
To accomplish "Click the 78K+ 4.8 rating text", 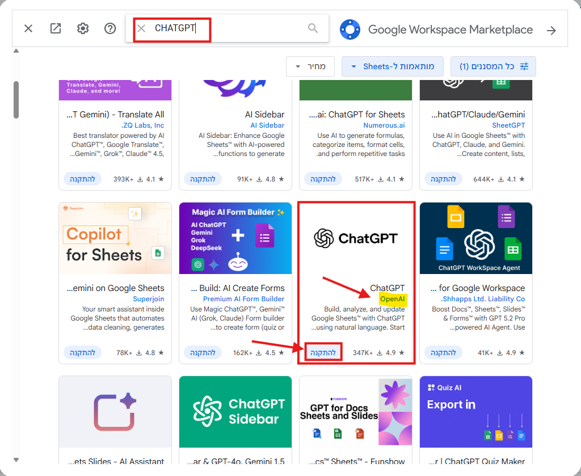I will [154, 353].
